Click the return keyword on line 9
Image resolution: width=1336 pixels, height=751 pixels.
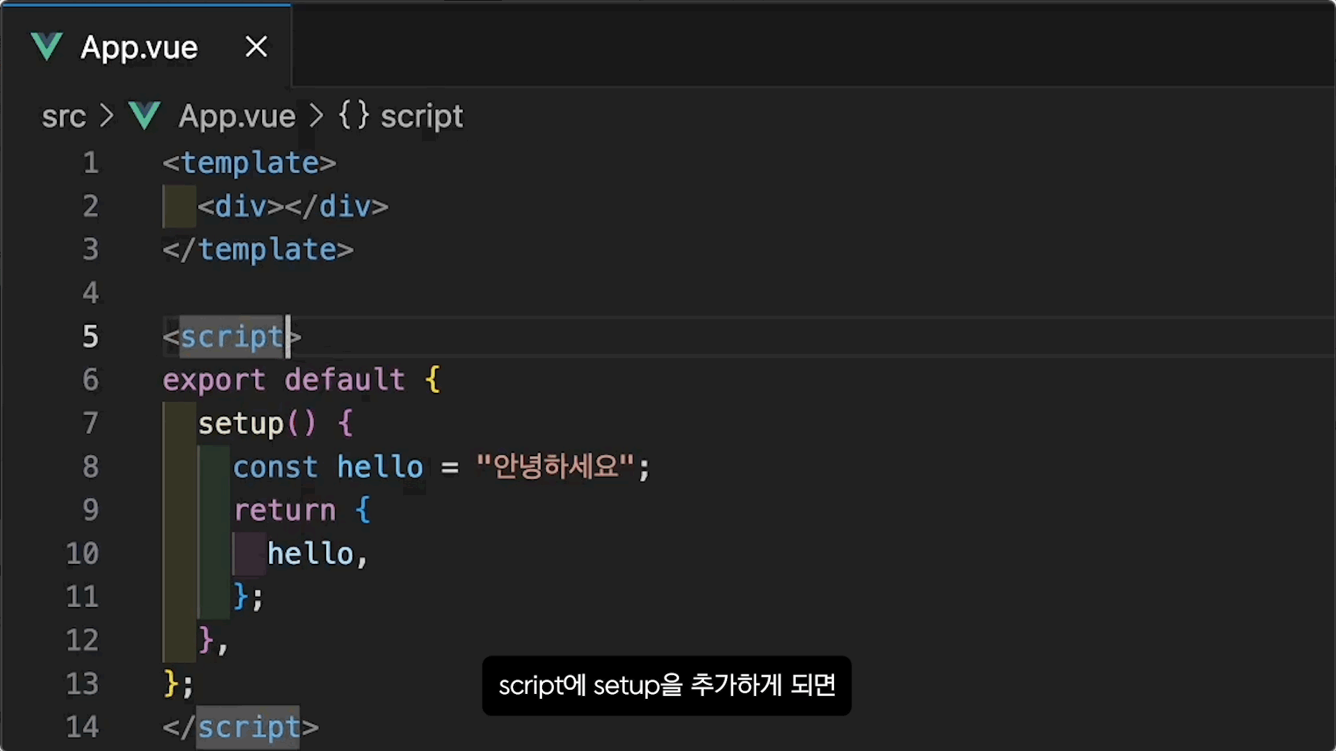click(x=284, y=510)
